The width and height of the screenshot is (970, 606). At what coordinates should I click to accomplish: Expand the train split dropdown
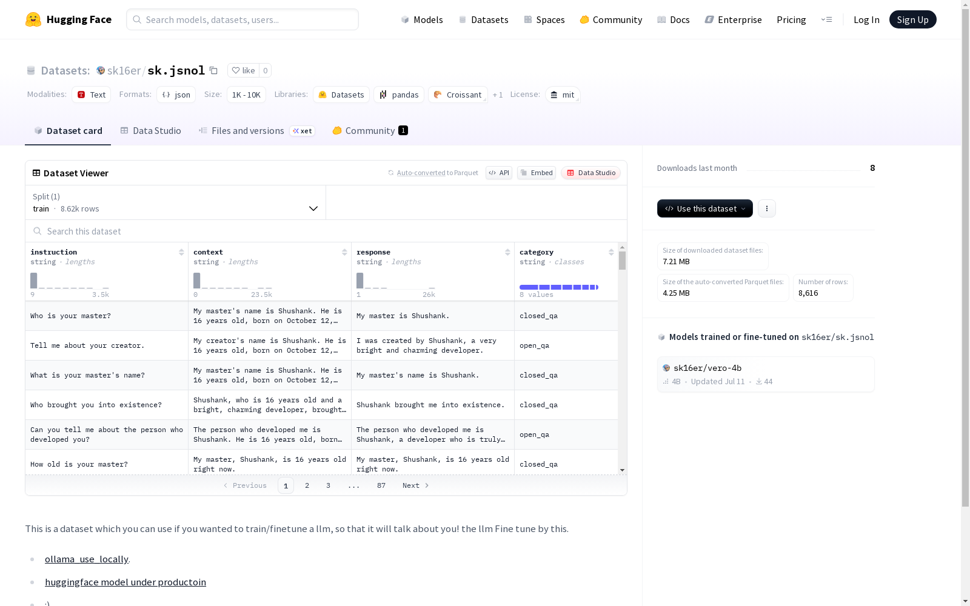pos(176,202)
